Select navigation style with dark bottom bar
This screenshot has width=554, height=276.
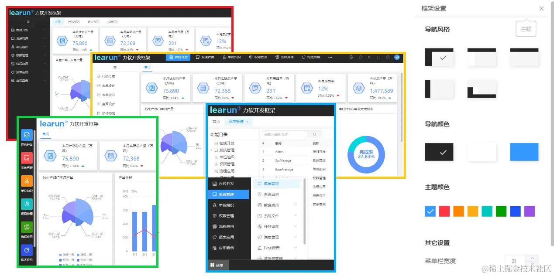(482, 89)
